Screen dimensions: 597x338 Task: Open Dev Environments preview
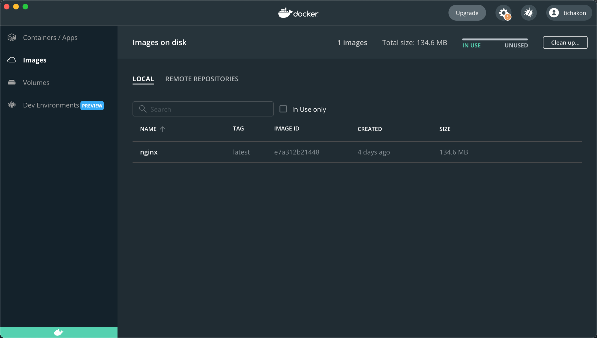[x=51, y=105]
